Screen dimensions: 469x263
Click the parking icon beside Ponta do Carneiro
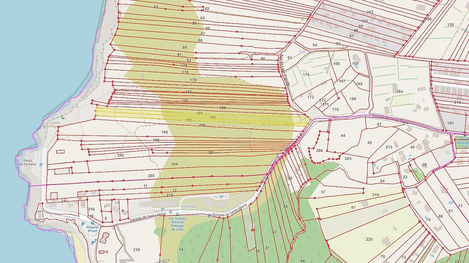click(x=41, y=165)
